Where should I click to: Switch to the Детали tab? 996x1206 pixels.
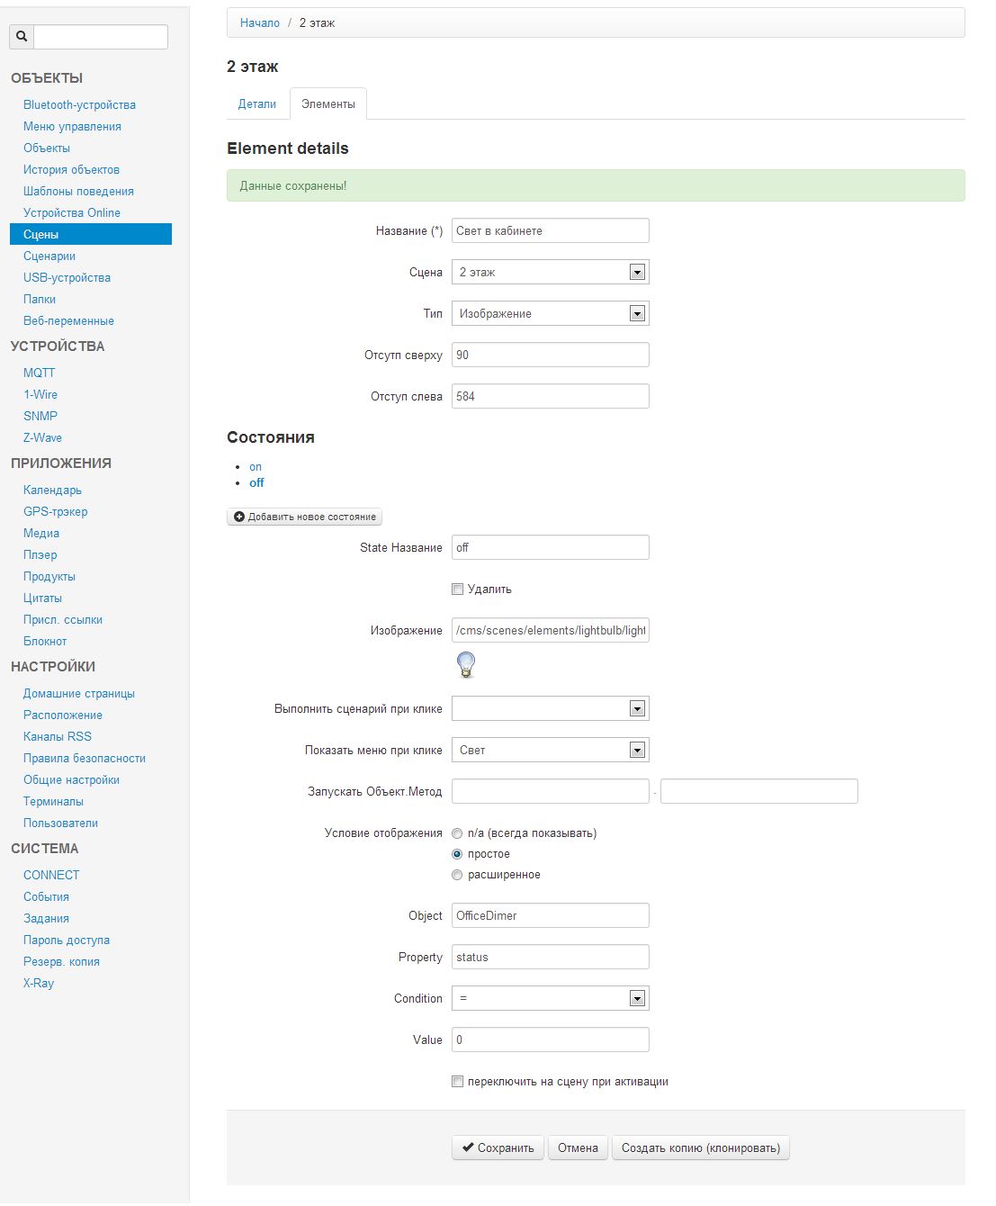point(257,104)
